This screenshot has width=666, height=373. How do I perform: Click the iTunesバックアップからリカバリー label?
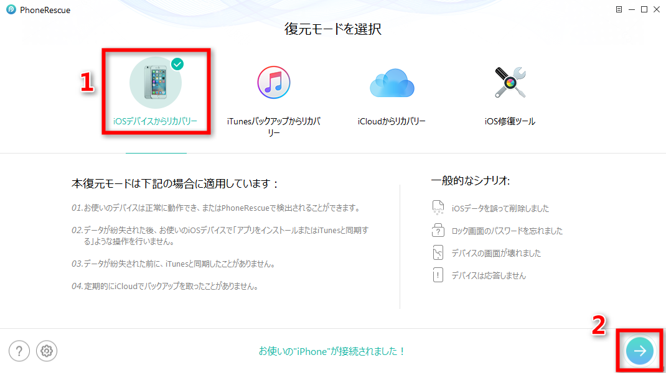(x=273, y=127)
